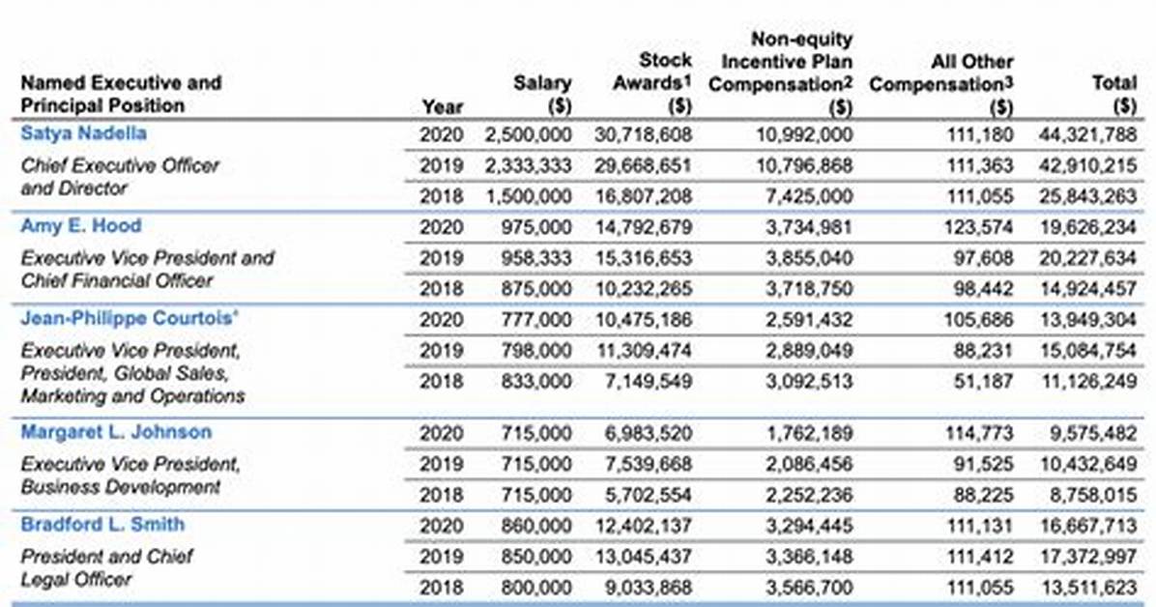
Task: Select Nadella's 2020 salary 2,500,000
Action: (x=528, y=135)
